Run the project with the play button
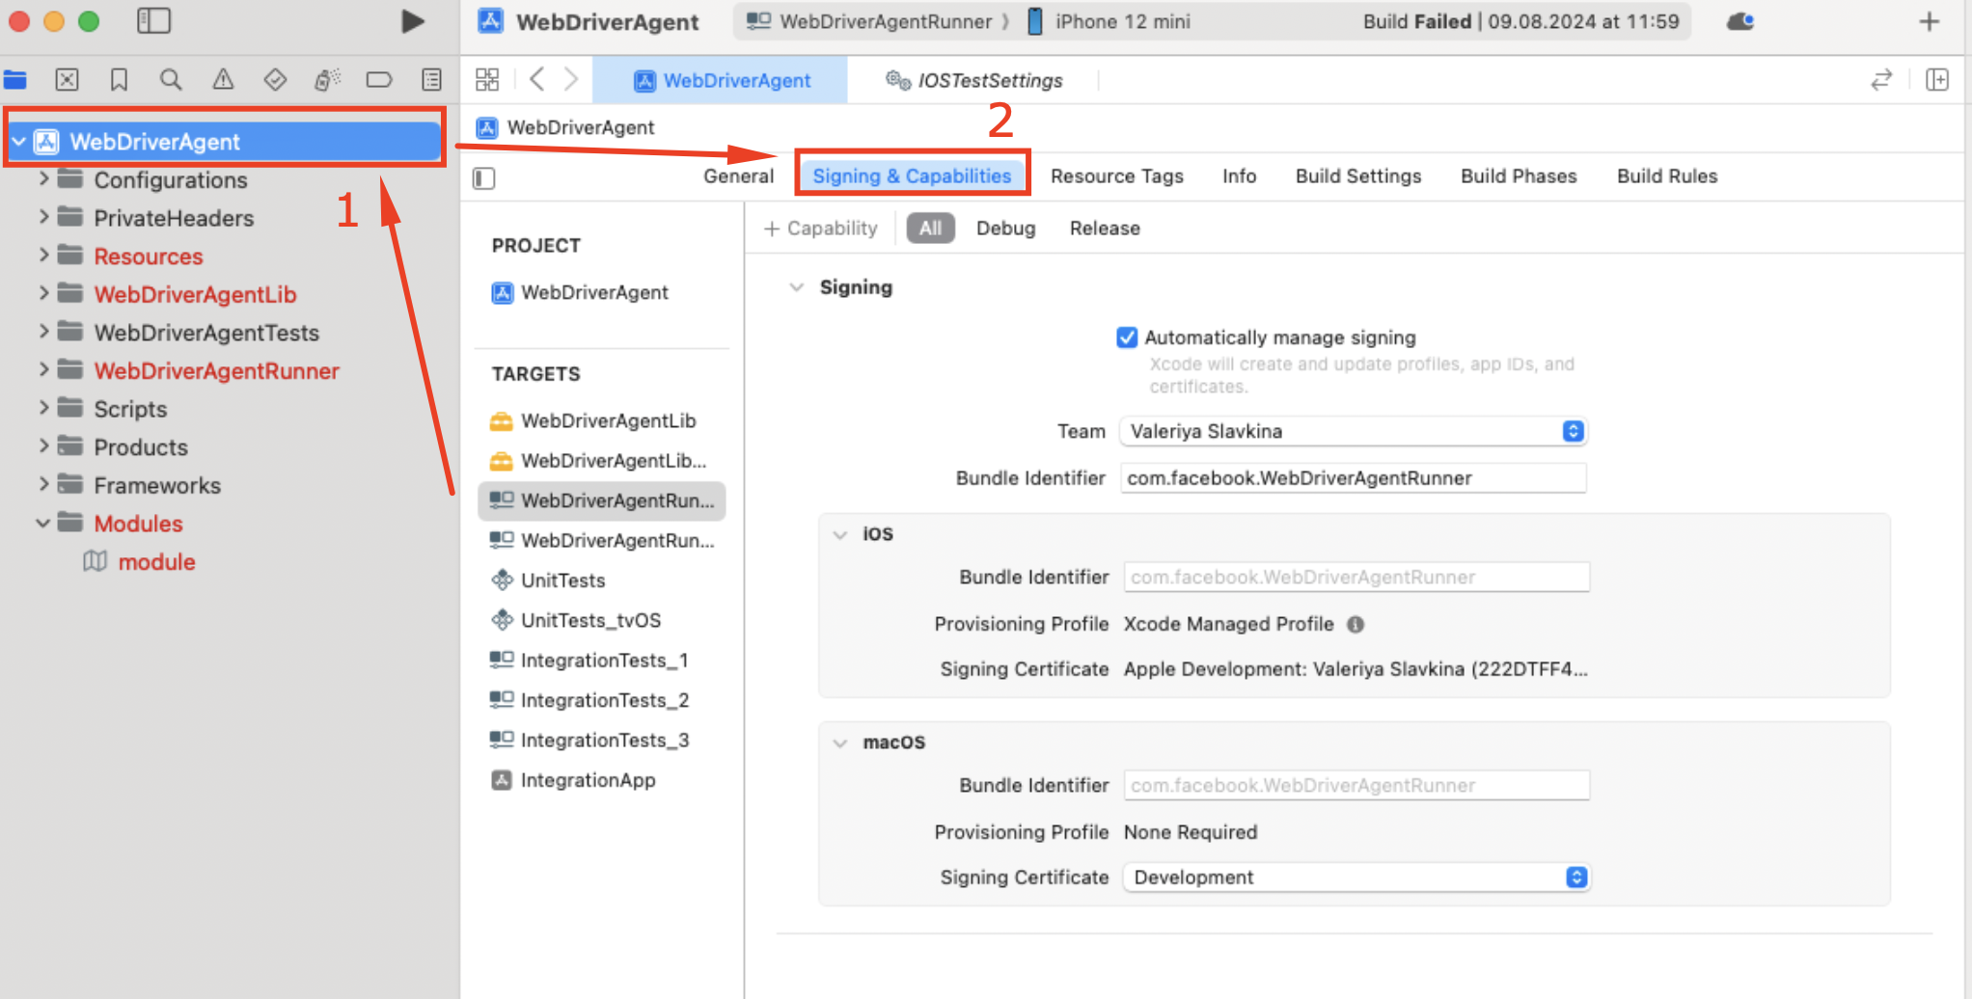1972x999 pixels. coord(412,21)
